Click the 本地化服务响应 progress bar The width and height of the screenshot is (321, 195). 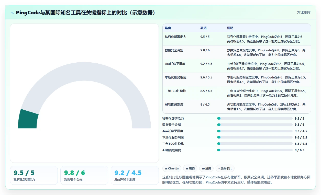point(255,137)
